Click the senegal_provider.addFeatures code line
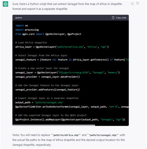 47,90
